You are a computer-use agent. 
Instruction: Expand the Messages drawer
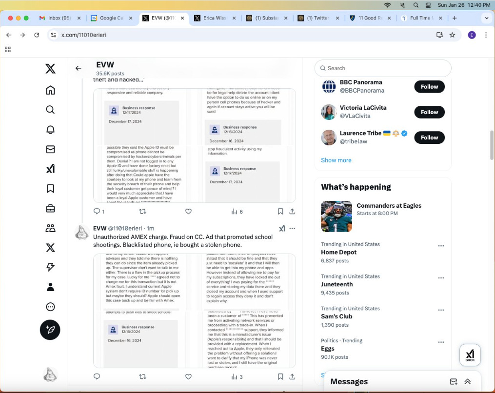(x=468, y=382)
